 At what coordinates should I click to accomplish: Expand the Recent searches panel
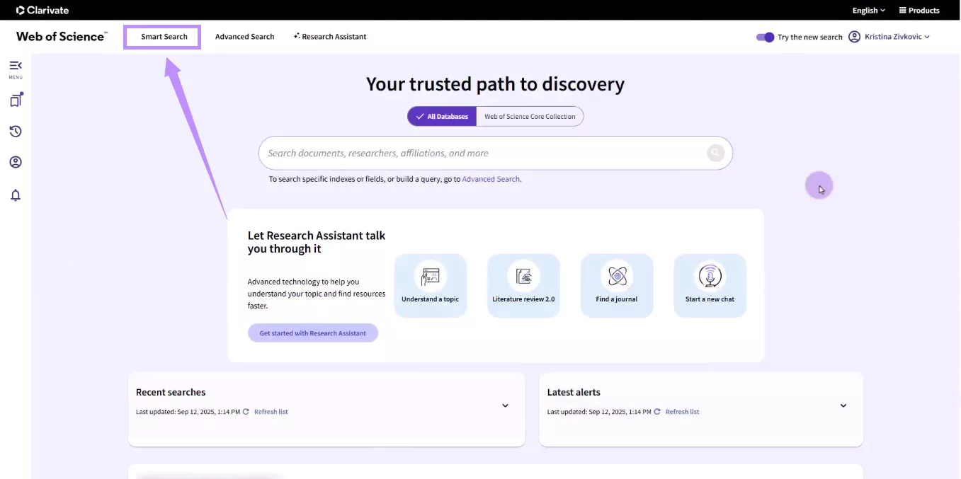point(505,405)
